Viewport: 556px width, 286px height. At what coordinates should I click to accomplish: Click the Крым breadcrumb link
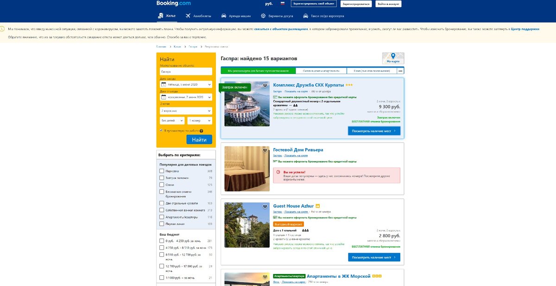177,47
